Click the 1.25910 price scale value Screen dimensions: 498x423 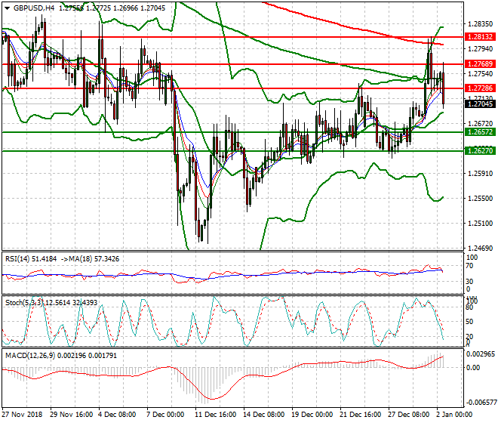[x=481, y=173]
